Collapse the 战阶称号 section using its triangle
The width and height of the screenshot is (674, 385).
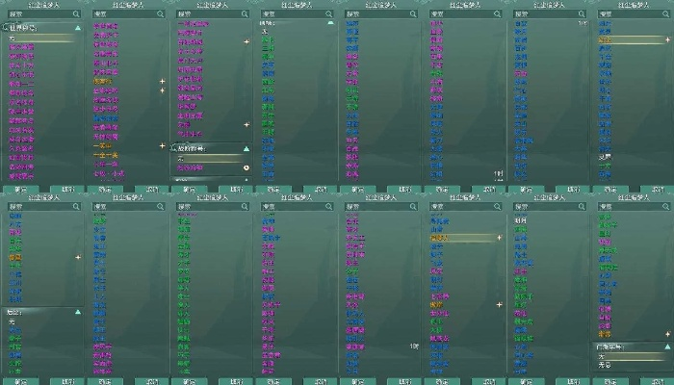(246, 149)
